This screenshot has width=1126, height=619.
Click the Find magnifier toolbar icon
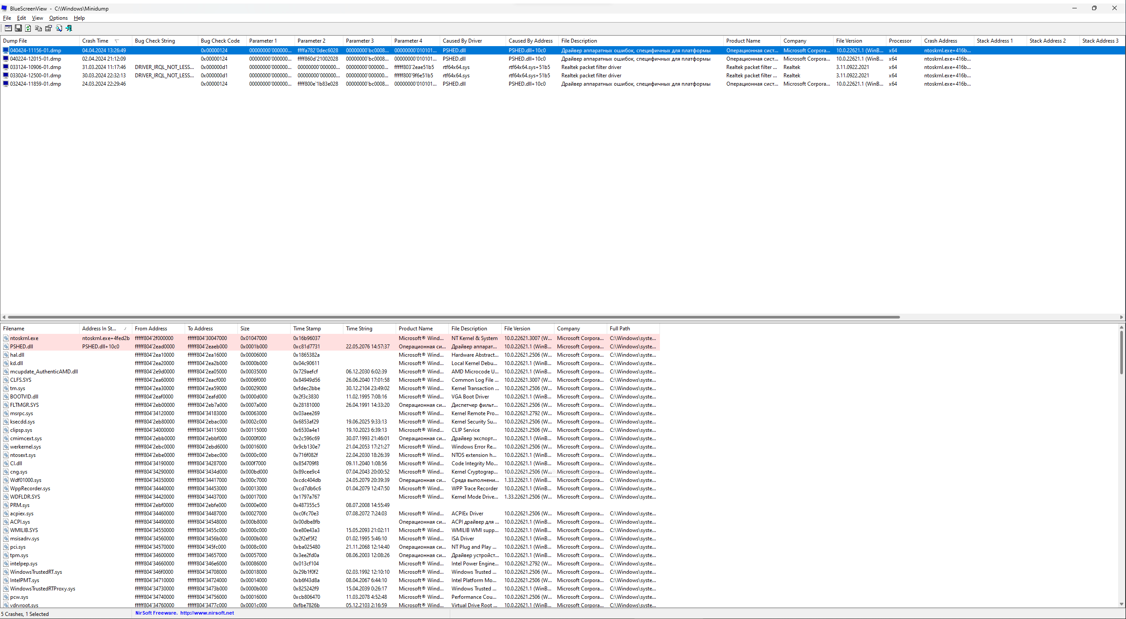tap(59, 28)
